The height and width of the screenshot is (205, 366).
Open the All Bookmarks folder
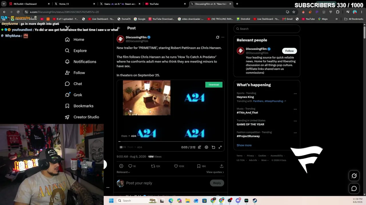coord(354,19)
